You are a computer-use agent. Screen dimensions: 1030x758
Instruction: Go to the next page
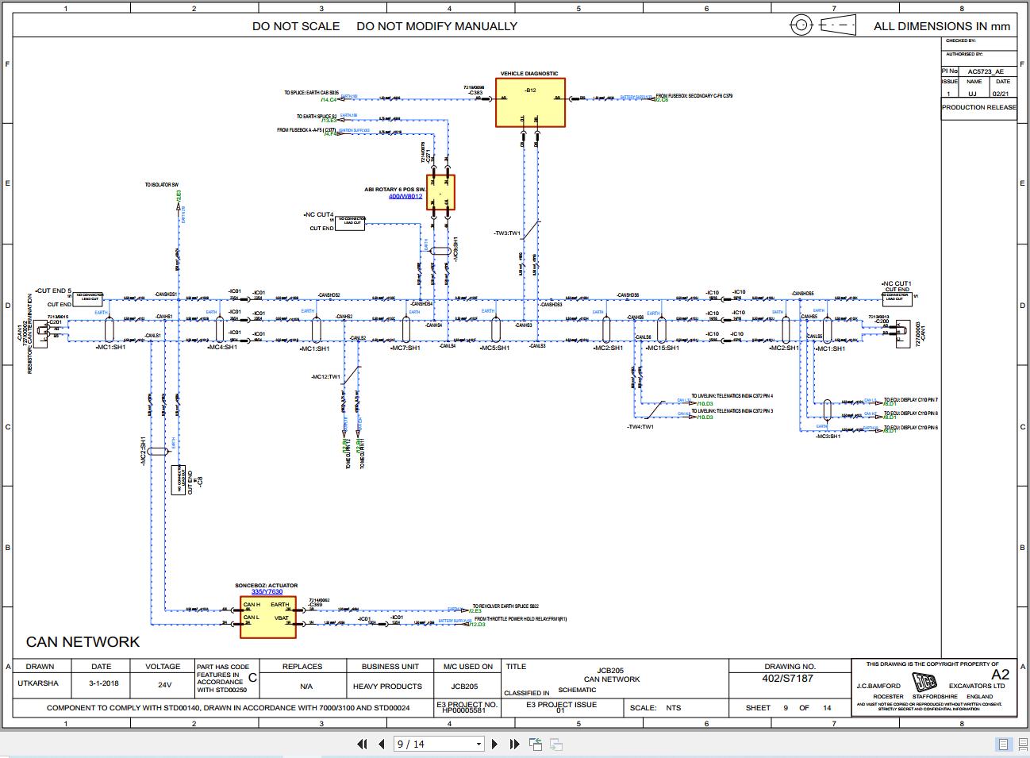(x=495, y=744)
